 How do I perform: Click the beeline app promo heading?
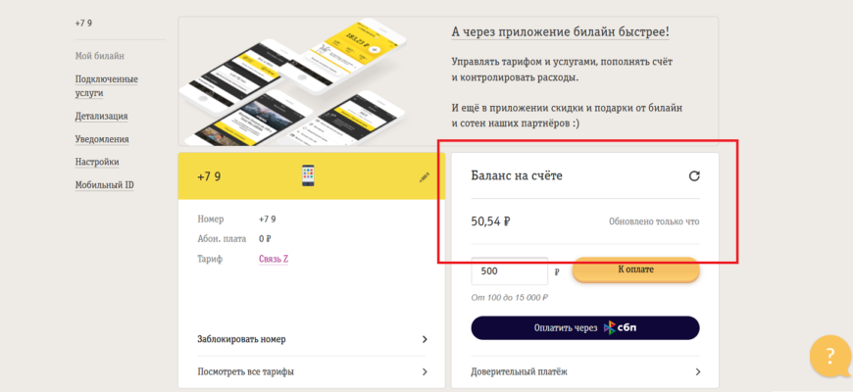click(x=560, y=32)
